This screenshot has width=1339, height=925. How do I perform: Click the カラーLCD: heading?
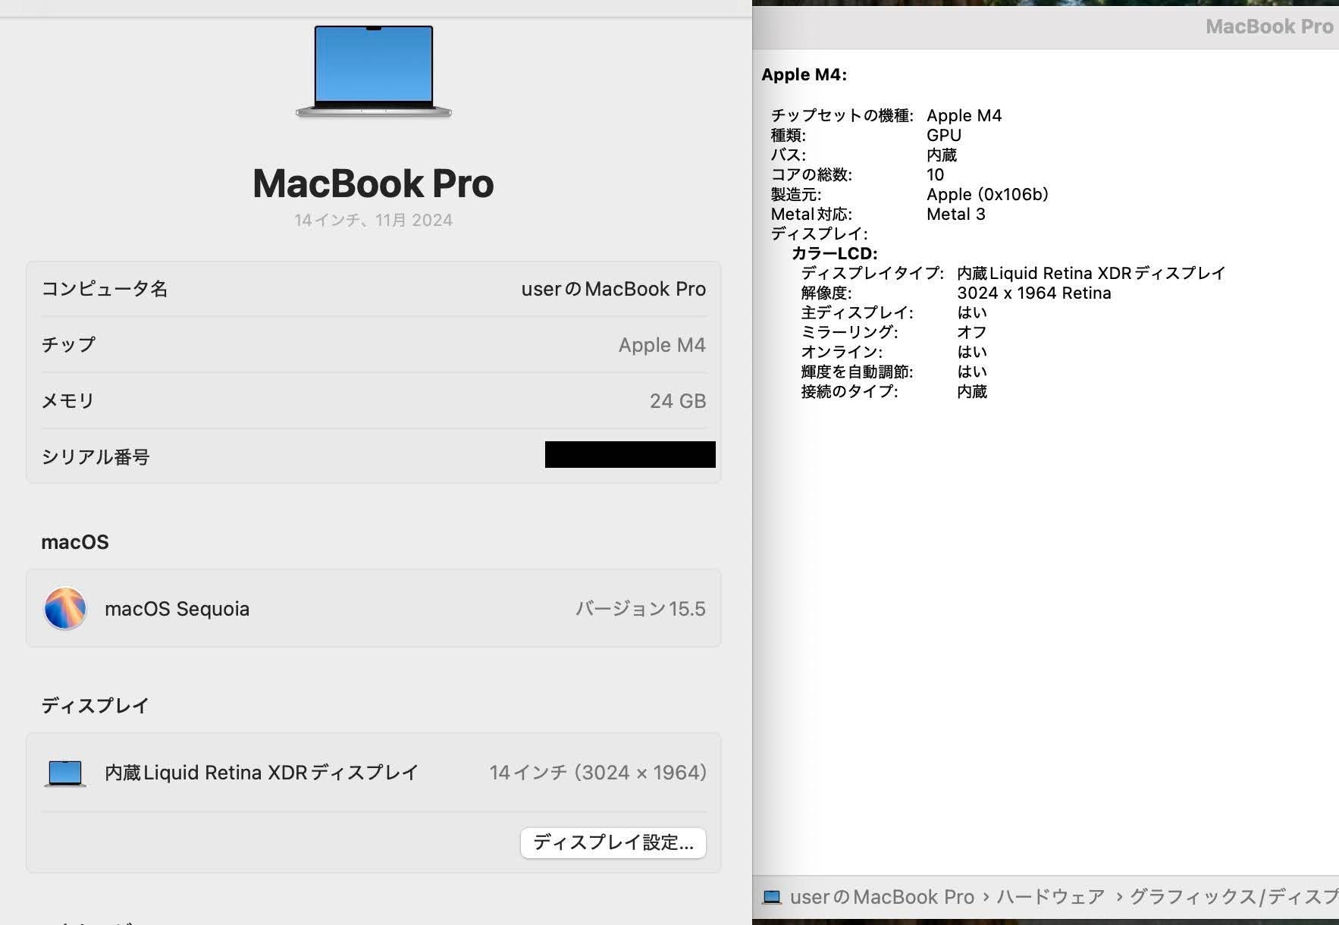pyautogui.click(x=834, y=253)
